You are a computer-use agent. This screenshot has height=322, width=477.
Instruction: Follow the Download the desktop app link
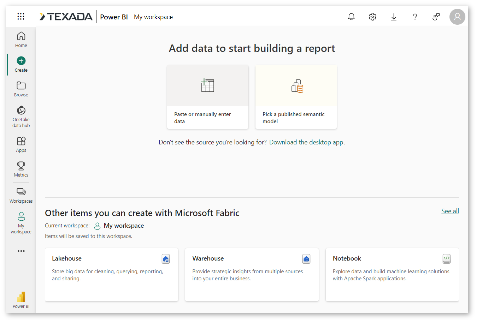click(x=306, y=142)
